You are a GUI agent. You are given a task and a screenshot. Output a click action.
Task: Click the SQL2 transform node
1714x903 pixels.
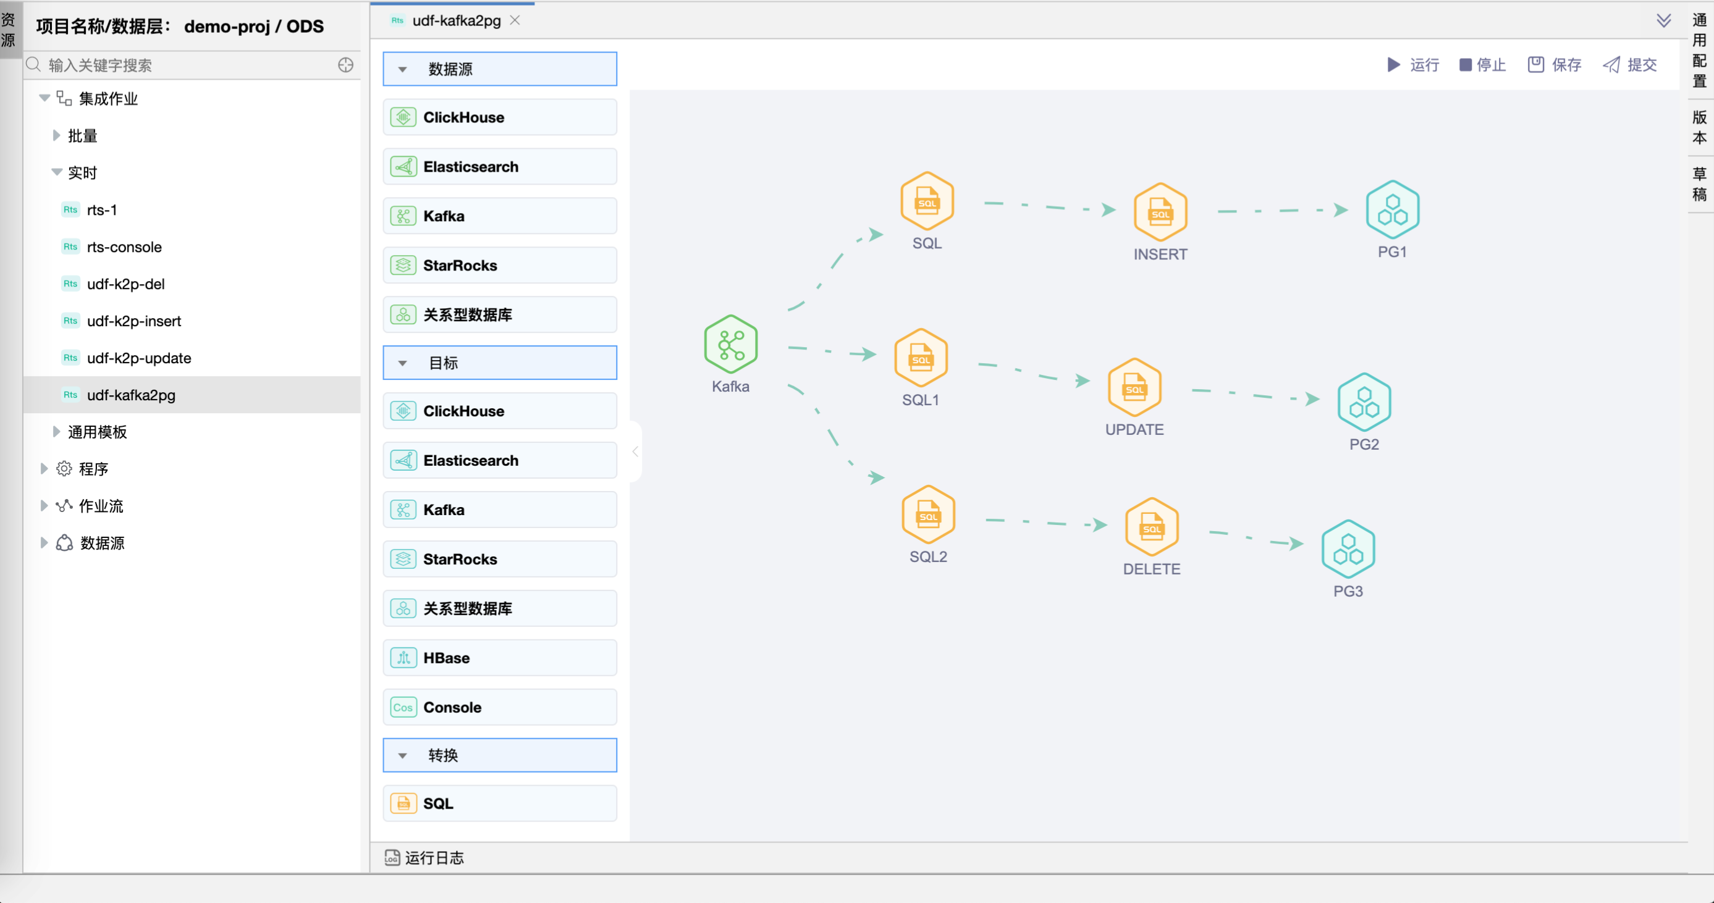pyautogui.click(x=927, y=514)
